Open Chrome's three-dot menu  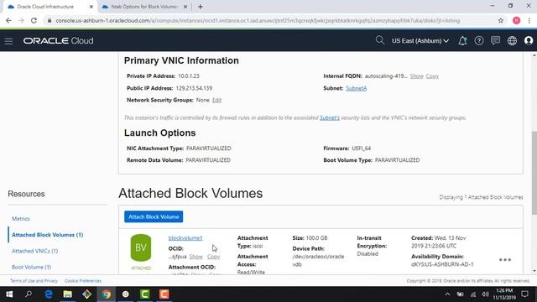click(529, 20)
